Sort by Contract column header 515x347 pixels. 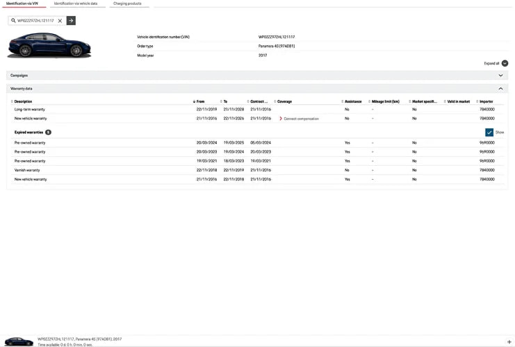(x=257, y=101)
